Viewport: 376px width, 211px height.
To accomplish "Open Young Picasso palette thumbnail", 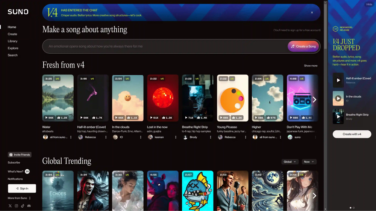I will (x=233, y=98).
